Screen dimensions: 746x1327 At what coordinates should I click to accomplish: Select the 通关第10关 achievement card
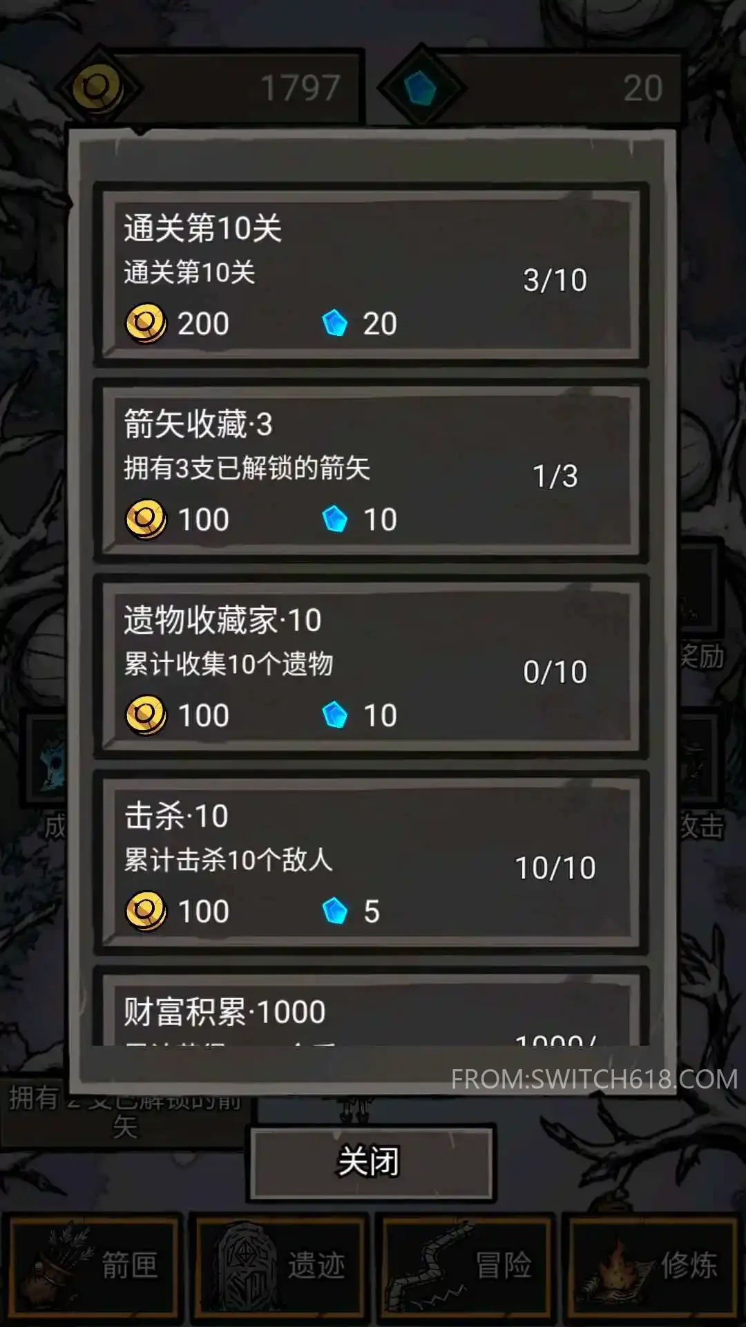click(x=371, y=275)
